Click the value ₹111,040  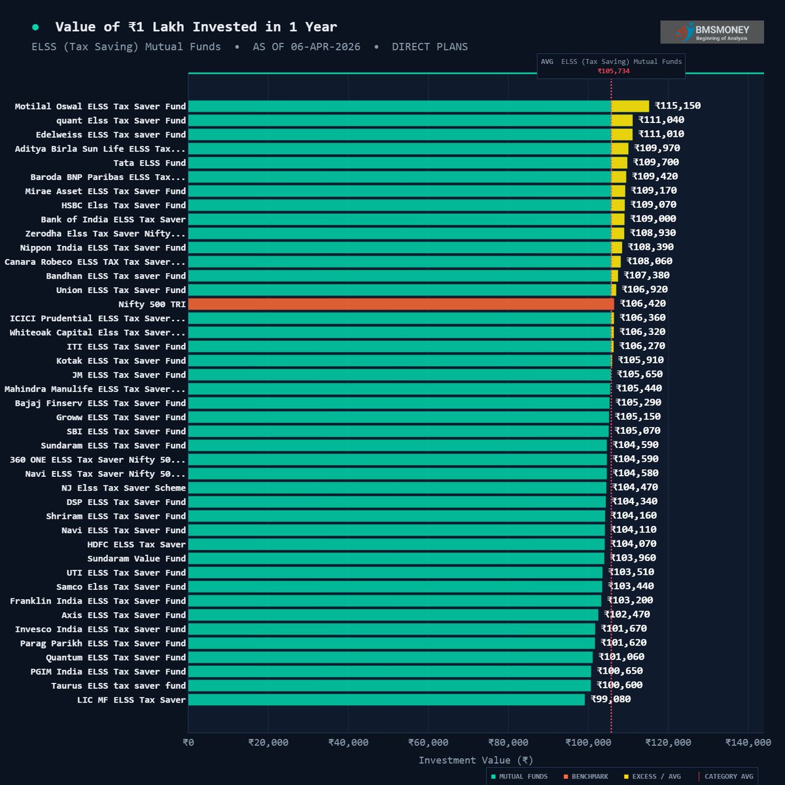point(661,120)
